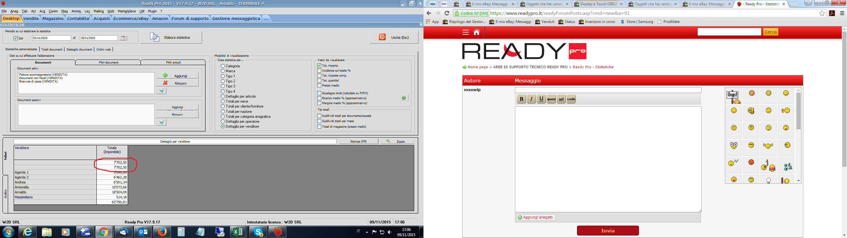This screenshot has width=847, height=238.
Task: Clear the Documenti attivi list with the recycle icon
Action: coord(161,91)
